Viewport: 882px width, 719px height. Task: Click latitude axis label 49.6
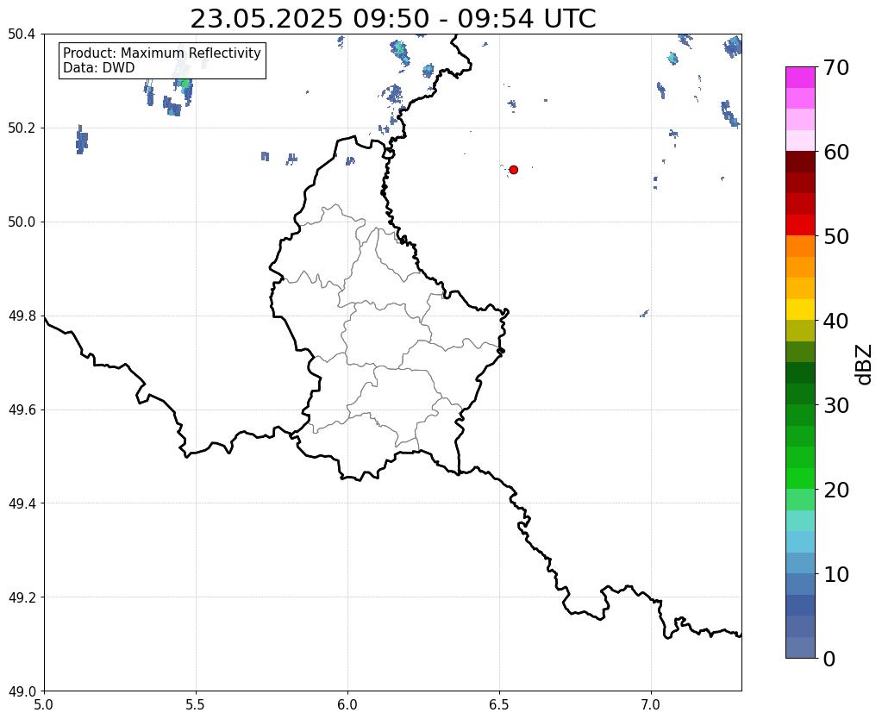tap(22, 410)
